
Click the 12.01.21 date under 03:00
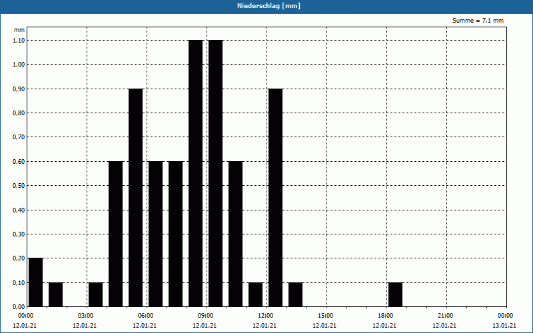point(85,326)
